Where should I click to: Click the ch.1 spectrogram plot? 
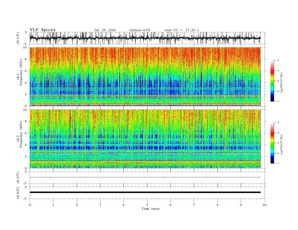(145, 77)
